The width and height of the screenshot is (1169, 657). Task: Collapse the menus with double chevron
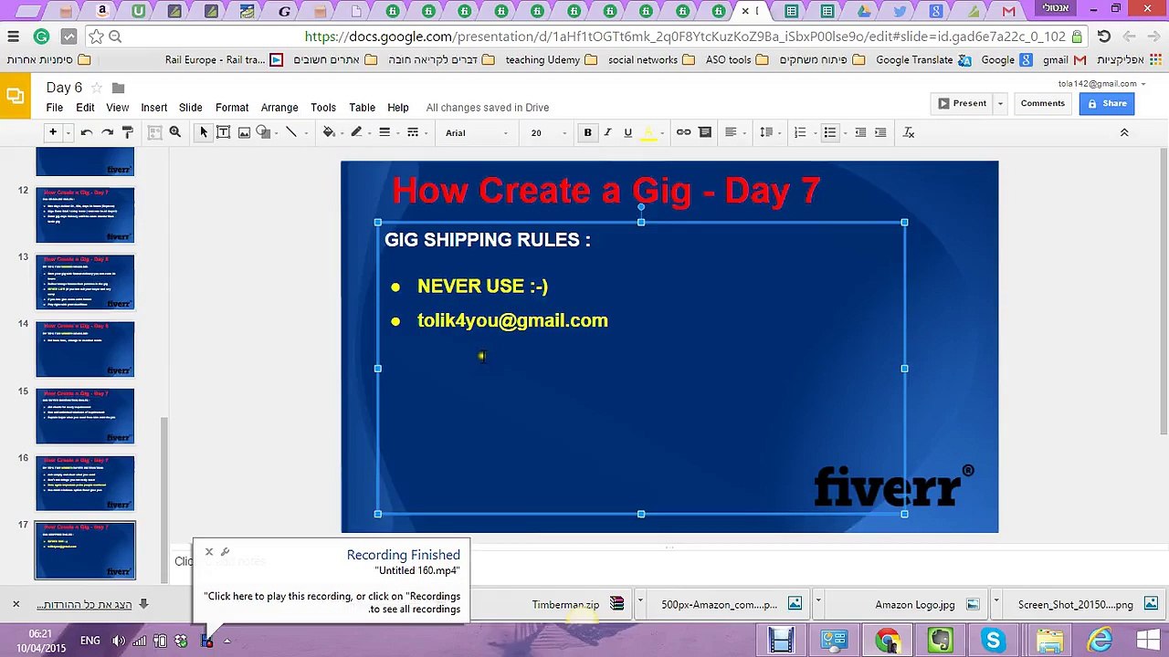click(1124, 132)
